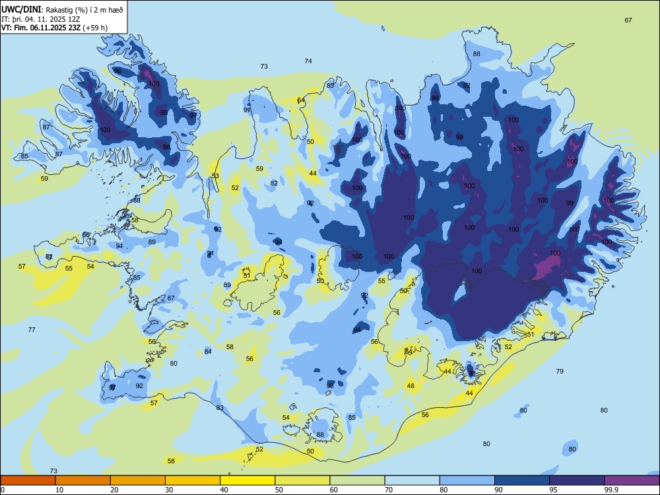Screen dimensions: 660x495
Task: Click the 77 humidity value over the ocean
Action: (x=32, y=329)
